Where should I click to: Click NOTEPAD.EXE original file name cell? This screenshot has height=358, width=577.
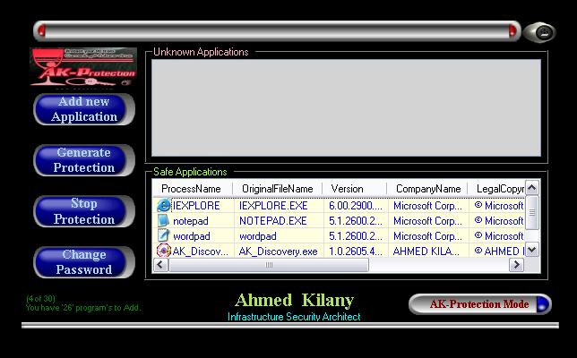point(272,220)
